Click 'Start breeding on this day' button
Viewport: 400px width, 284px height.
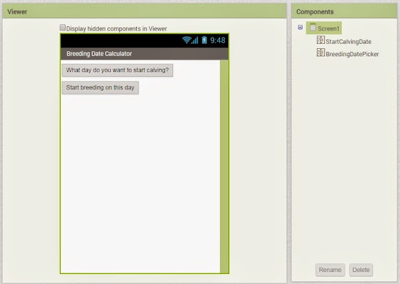100,88
